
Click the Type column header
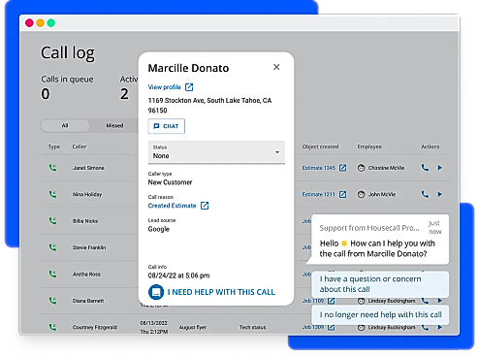54,146
